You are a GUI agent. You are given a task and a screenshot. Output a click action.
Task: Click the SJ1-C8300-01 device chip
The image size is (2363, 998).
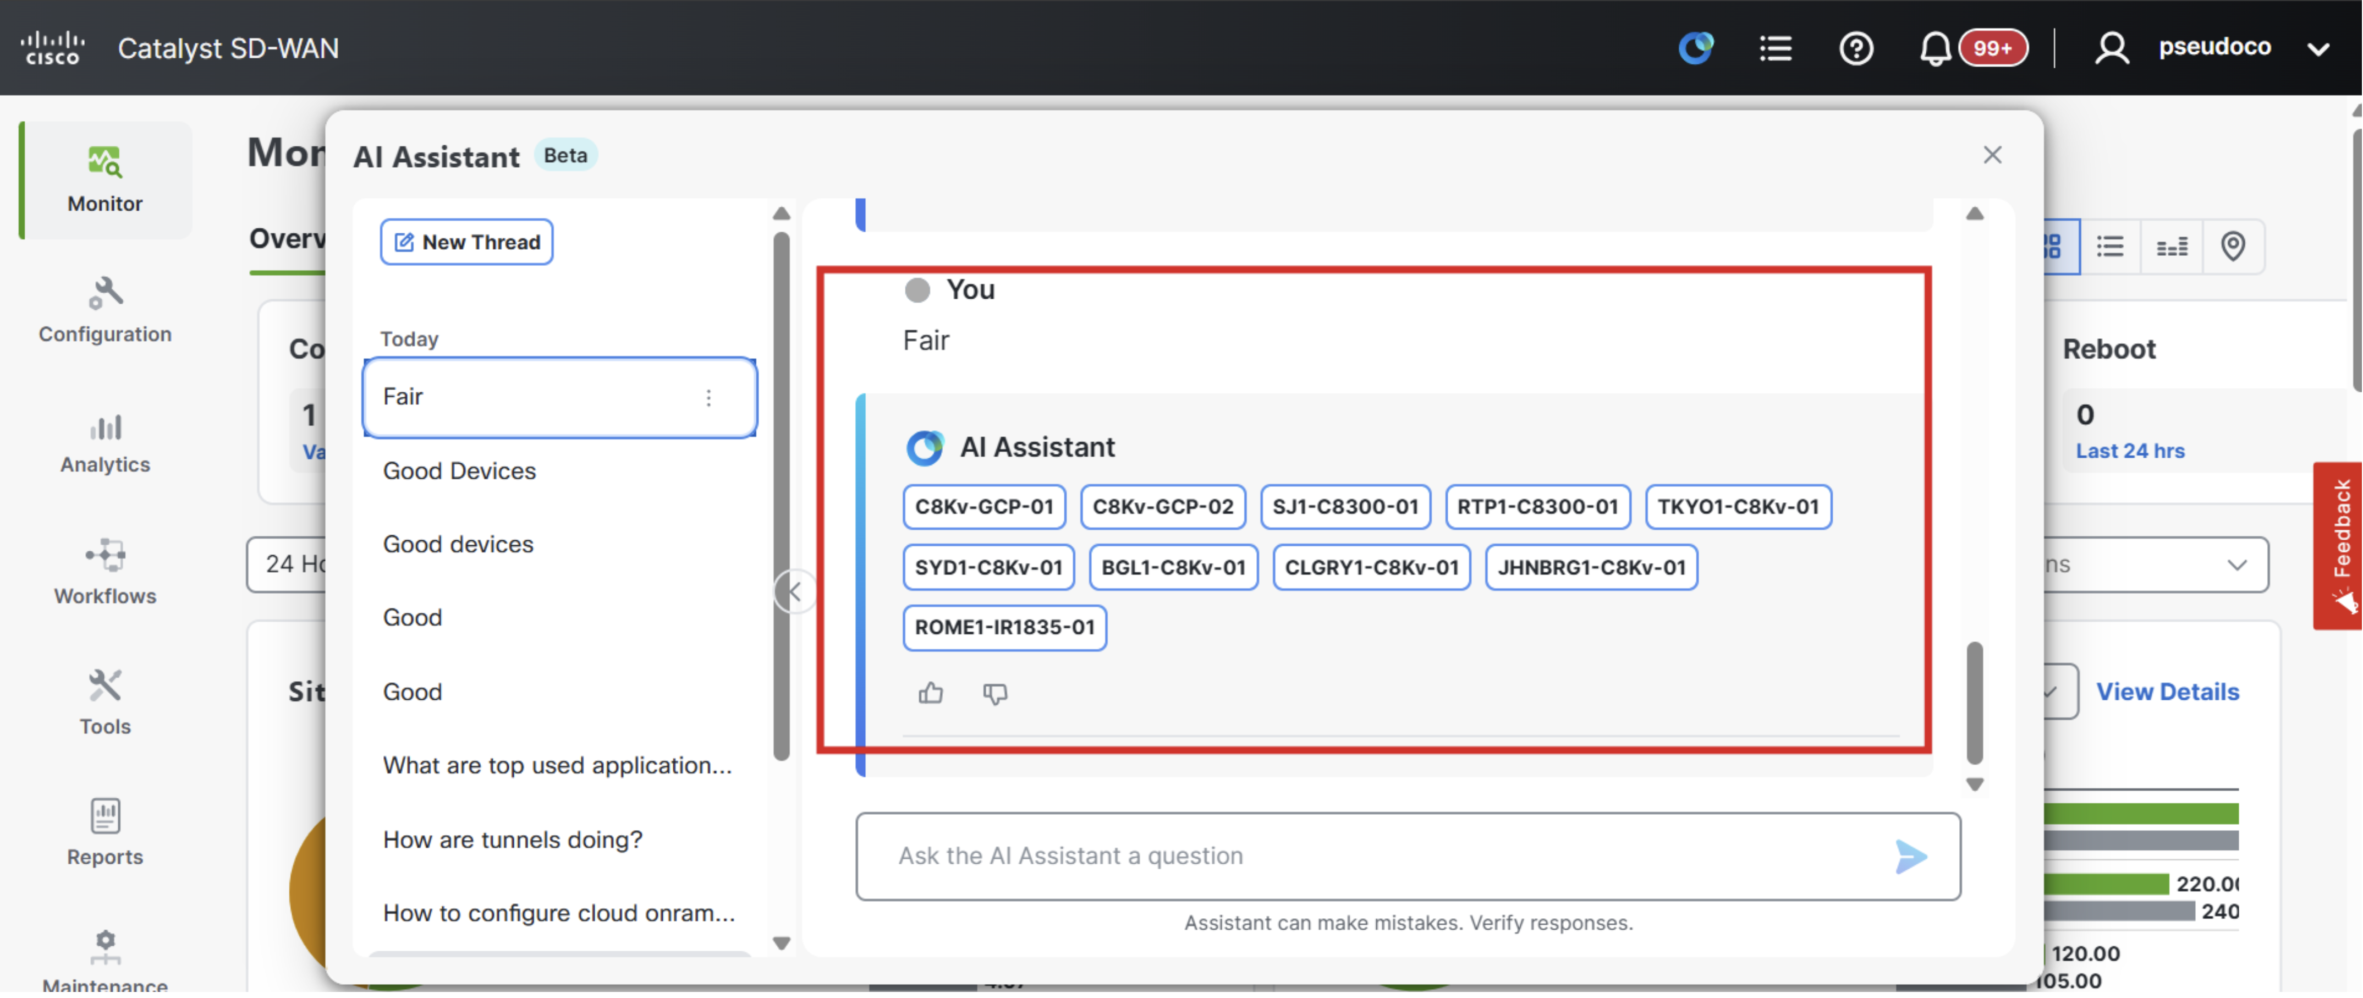point(1345,506)
